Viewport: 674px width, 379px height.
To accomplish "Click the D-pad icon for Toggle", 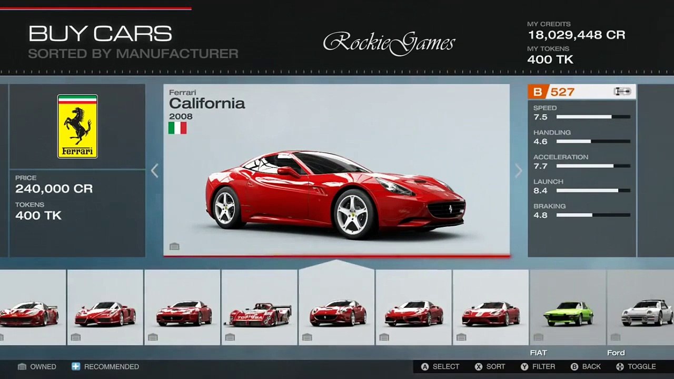I will pyautogui.click(x=620, y=366).
